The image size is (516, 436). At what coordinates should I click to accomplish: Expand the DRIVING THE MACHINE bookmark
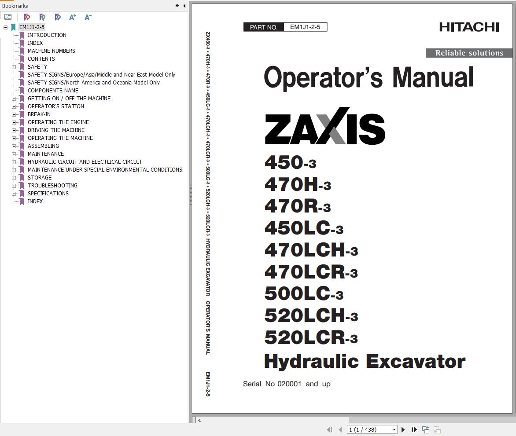[14, 130]
